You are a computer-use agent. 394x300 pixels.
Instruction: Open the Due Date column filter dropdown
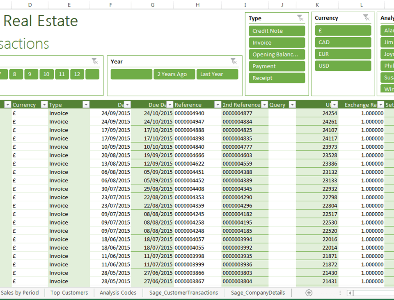pyautogui.click(x=170, y=105)
